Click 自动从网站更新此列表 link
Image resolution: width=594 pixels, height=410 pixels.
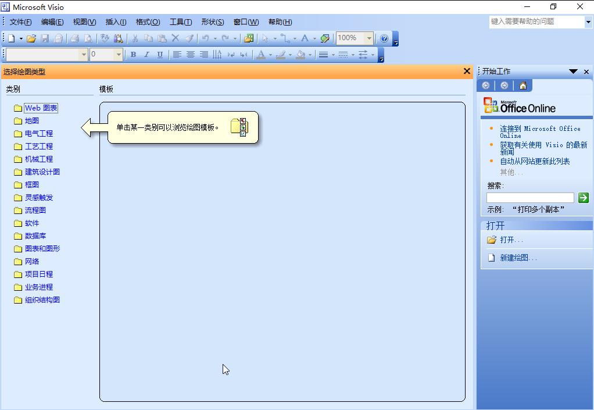pyautogui.click(x=535, y=162)
